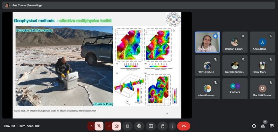Leave call with red hang-up button
278x132 pixels.
pos(184,126)
